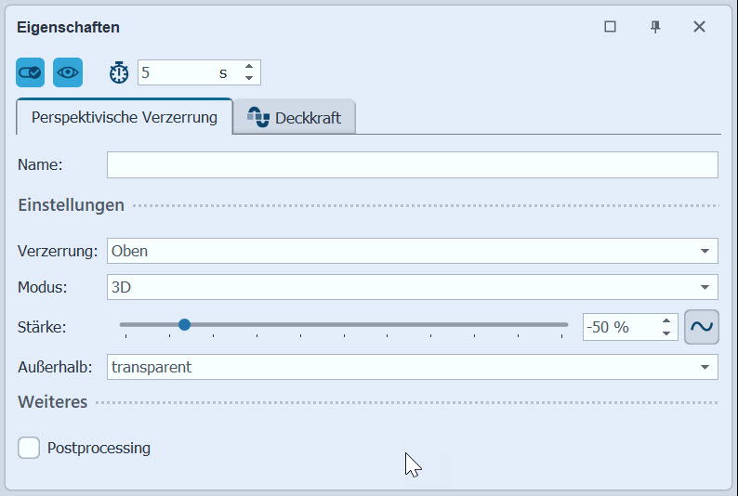Click the curve button beside Stärke
This screenshot has width=738, height=496.
click(x=702, y=326)
